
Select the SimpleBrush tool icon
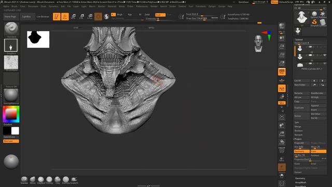pos(314,22)
